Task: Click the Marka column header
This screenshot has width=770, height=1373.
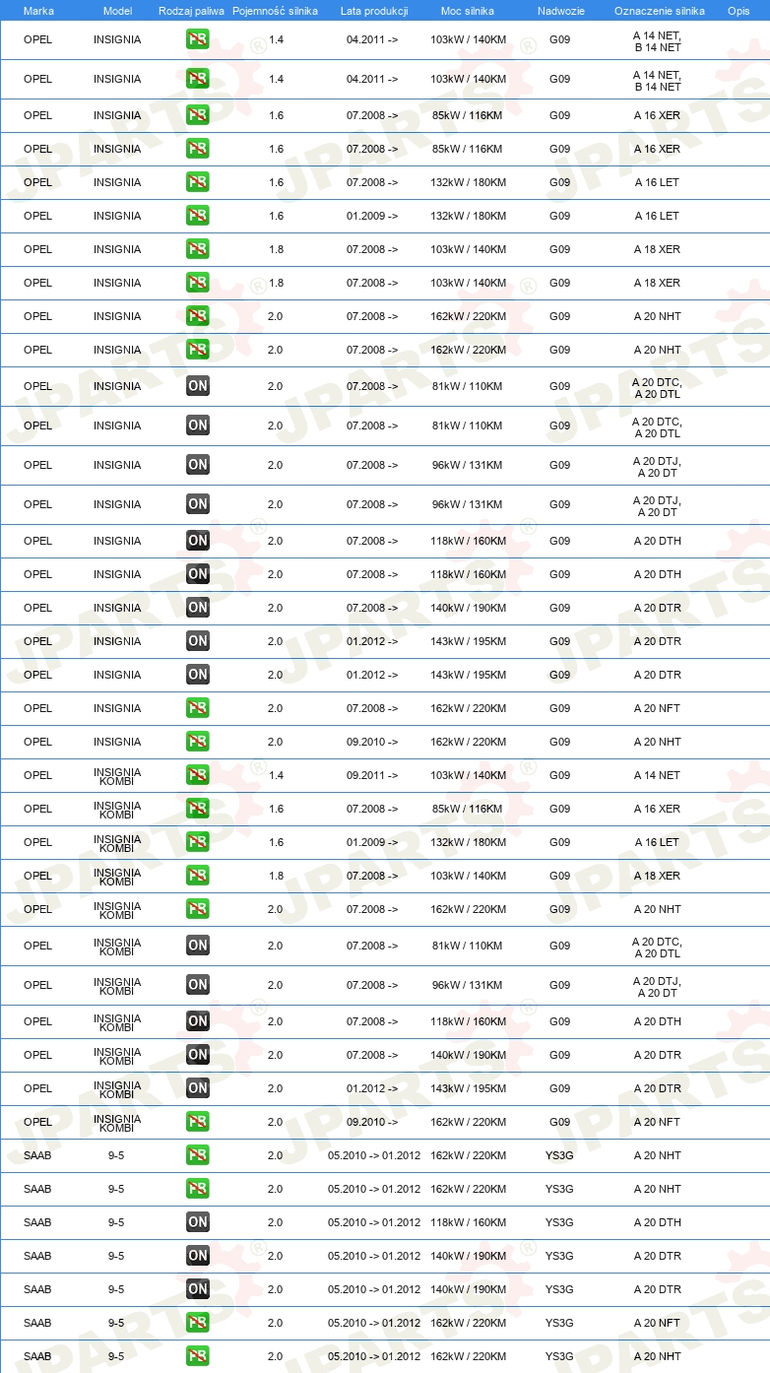Action: [x=38, y=11]
